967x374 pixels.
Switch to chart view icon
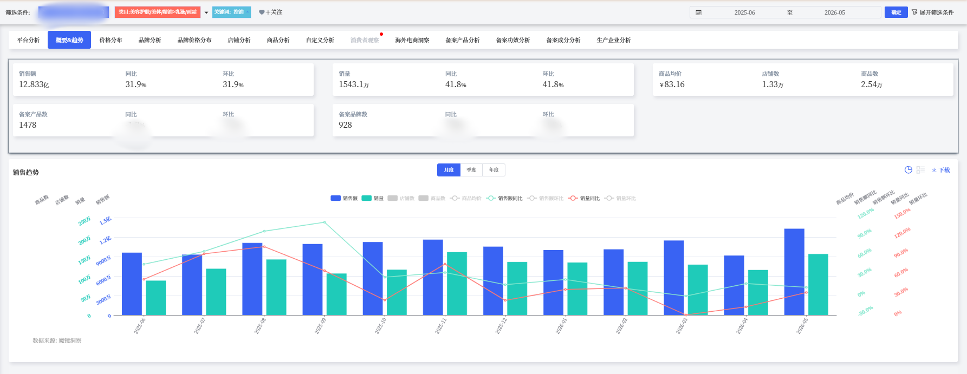[x=908, y=170]
